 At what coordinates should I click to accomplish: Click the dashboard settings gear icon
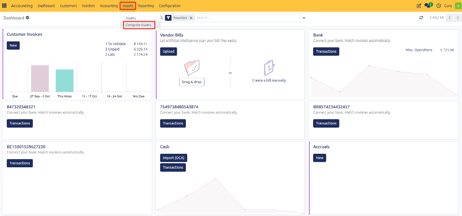click(28, 18)
